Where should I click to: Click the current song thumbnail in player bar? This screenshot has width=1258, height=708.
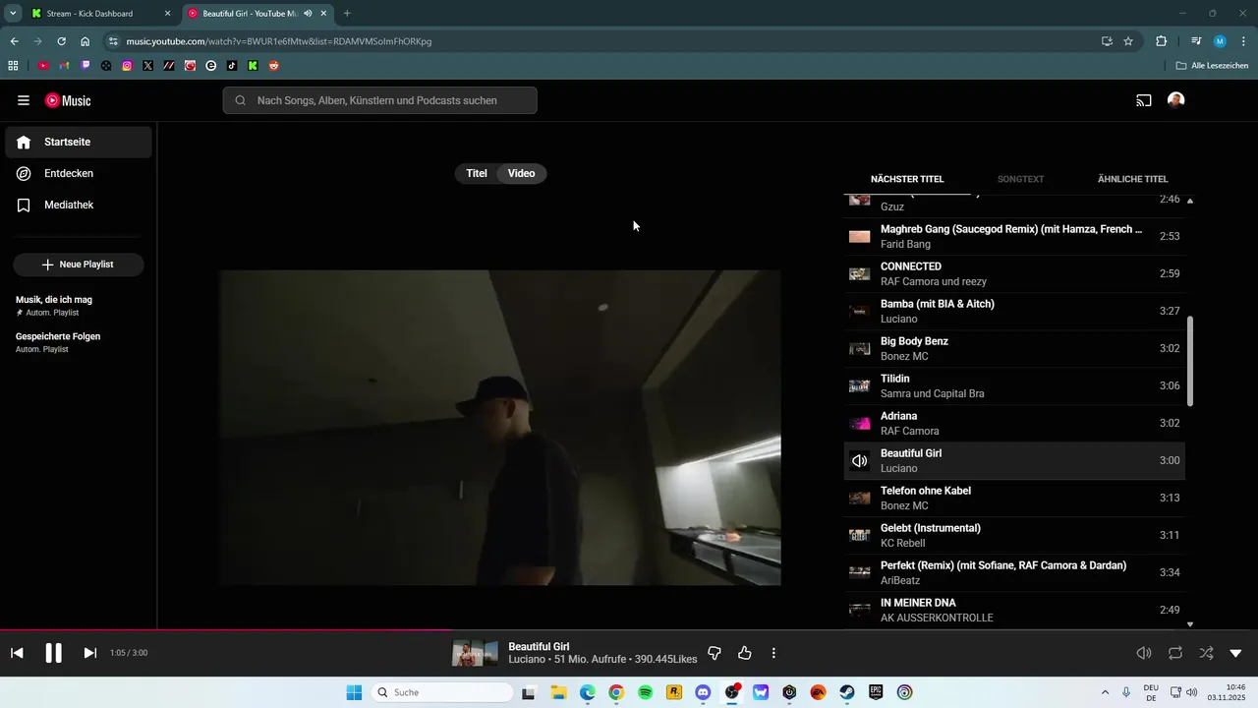tap(475, 653)
